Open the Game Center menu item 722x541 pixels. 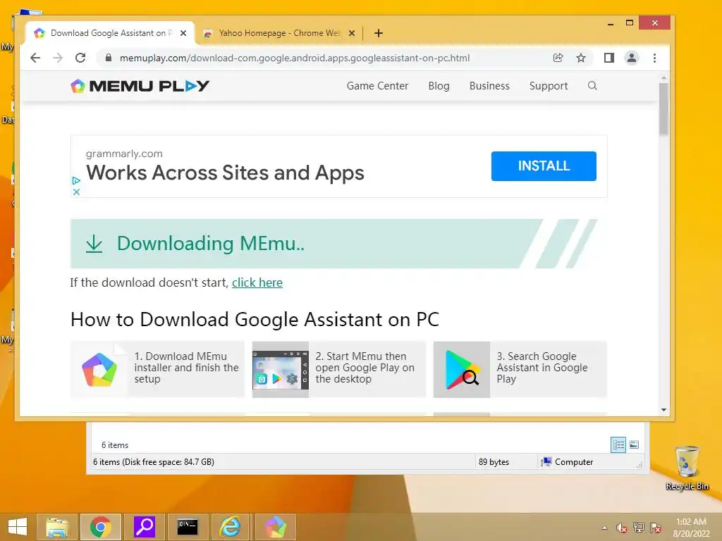click(378, 86)
